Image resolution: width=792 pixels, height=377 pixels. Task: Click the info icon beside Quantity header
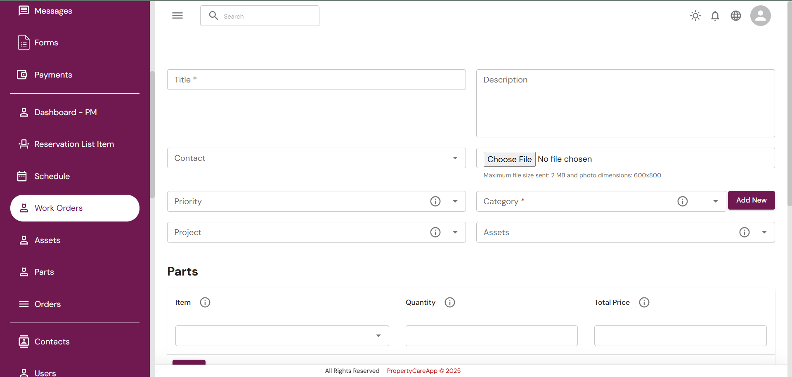click(450, 302)
